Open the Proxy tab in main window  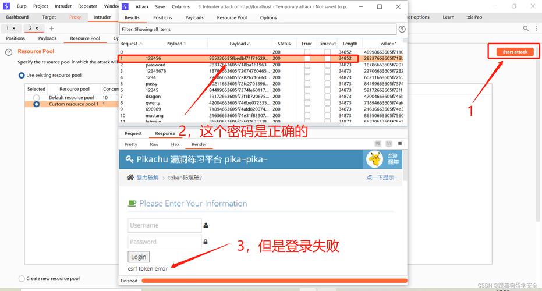pos(75,17)
